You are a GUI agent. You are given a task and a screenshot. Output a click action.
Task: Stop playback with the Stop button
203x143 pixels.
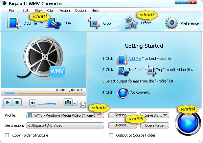pyautogui.click(x=17, y=102)
